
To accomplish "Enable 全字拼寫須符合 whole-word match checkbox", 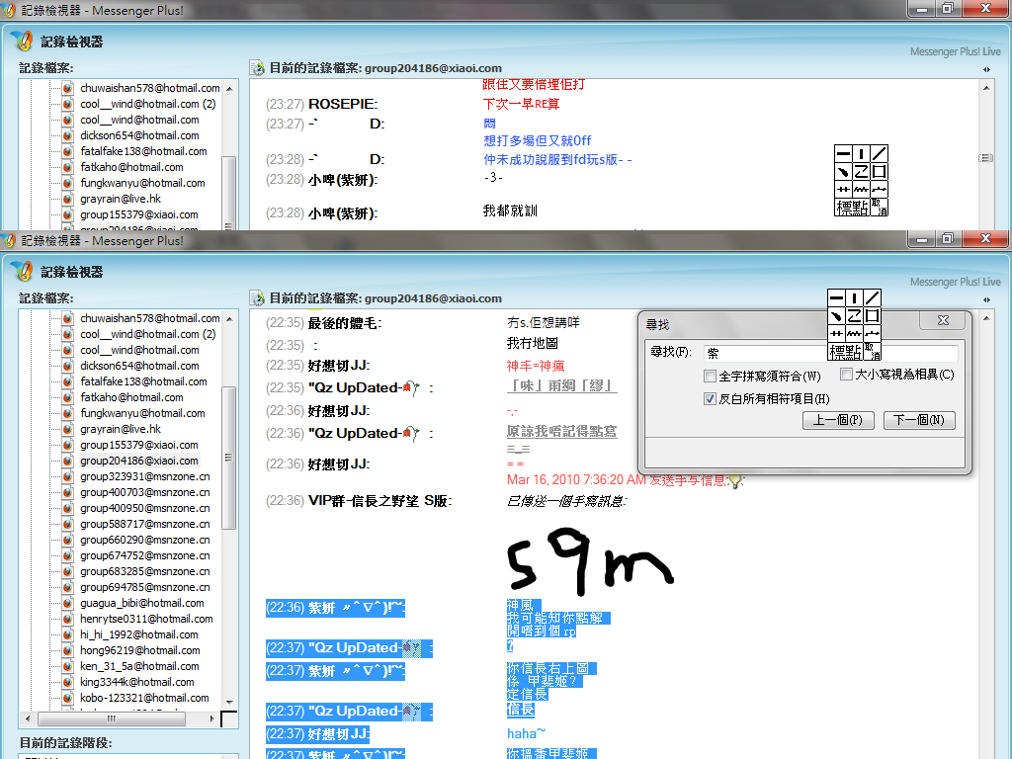I will tap(710, 377).
